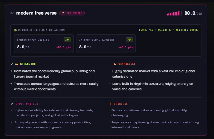
Task: Click the strength 'Translates across languages and cultures'
Action: [x=56, y=87]
